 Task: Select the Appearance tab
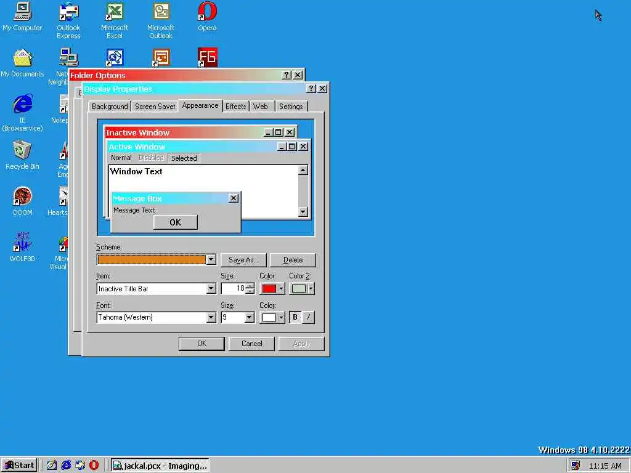coord(200,105)
